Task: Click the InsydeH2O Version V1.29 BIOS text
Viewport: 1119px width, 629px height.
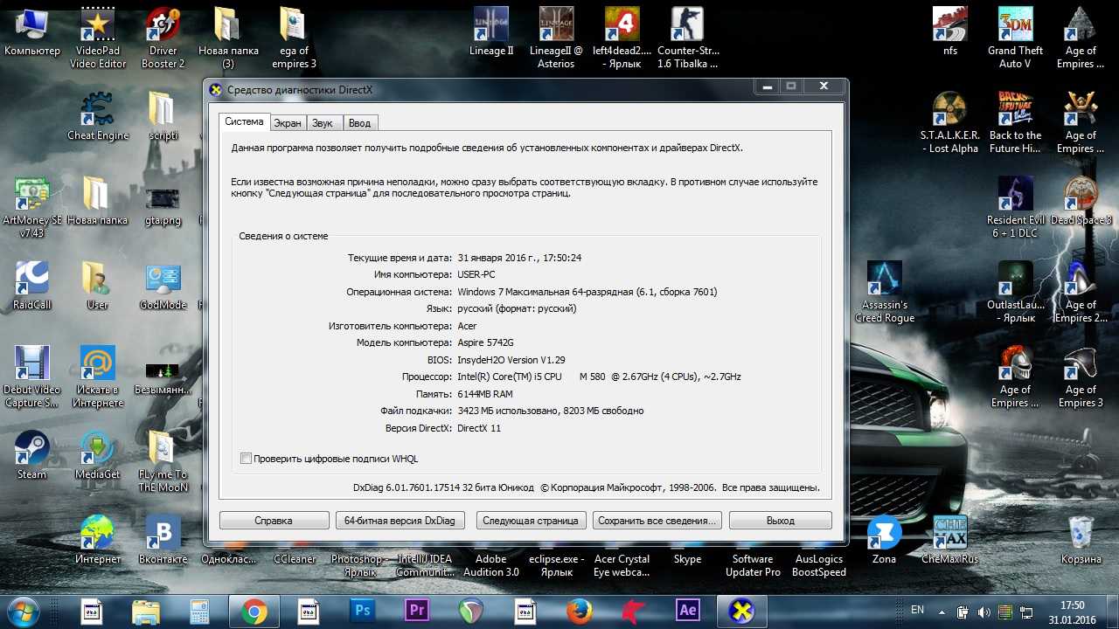Action: 511,360
